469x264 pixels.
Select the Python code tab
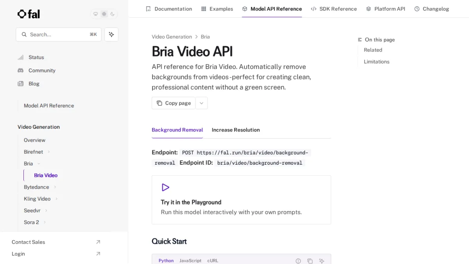166,260
